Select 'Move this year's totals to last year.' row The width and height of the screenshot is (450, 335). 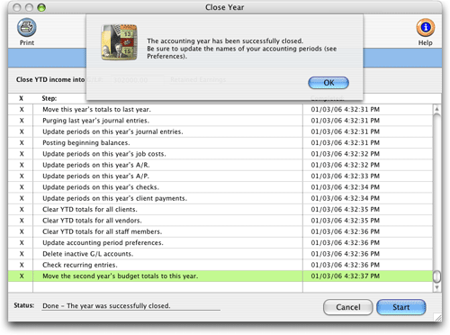220,110
